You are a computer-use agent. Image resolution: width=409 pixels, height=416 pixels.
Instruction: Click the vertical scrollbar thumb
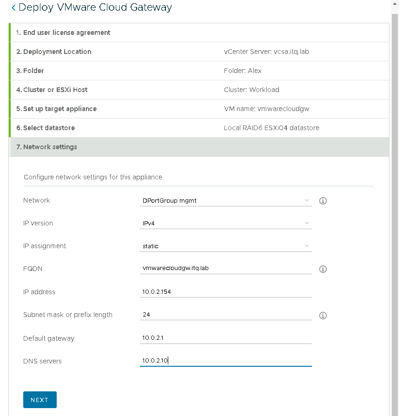395,215
